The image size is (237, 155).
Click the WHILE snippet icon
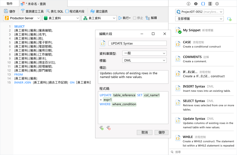(x=178, y=138)
